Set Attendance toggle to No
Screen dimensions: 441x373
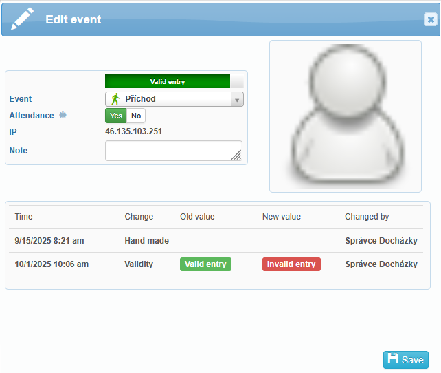[x=136, y=116]
